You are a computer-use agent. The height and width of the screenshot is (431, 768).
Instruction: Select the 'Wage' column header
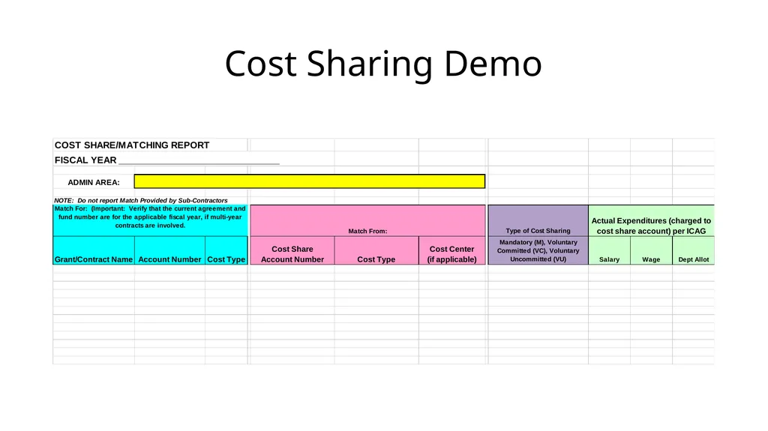(x=651, y=251)
